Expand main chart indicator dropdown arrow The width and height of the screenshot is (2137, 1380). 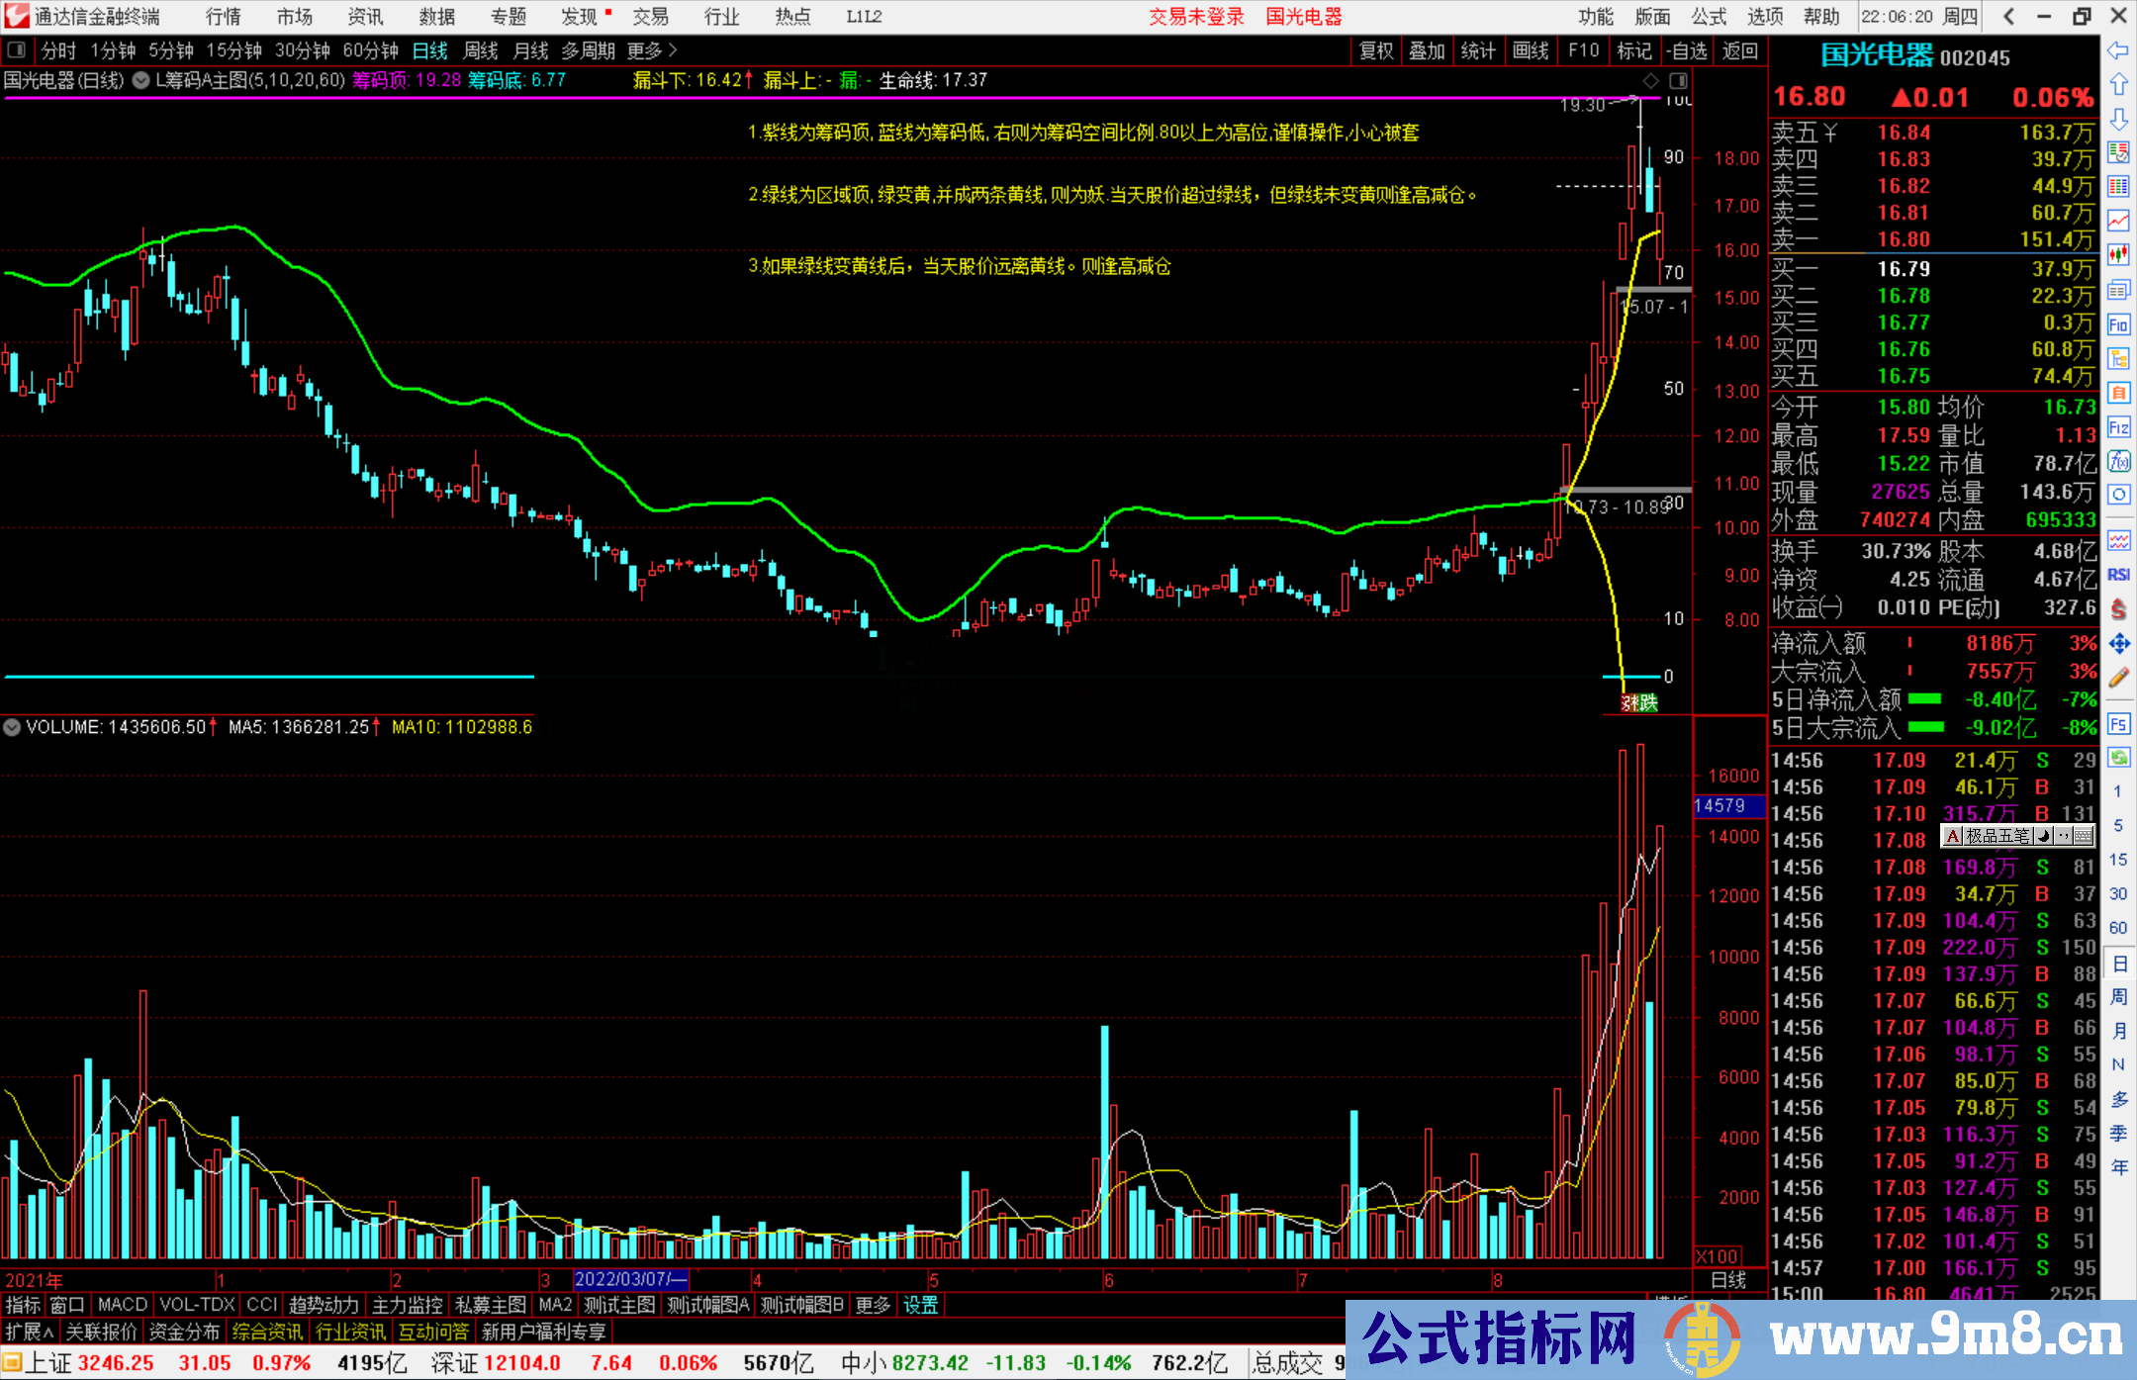[x=141, y=80]
